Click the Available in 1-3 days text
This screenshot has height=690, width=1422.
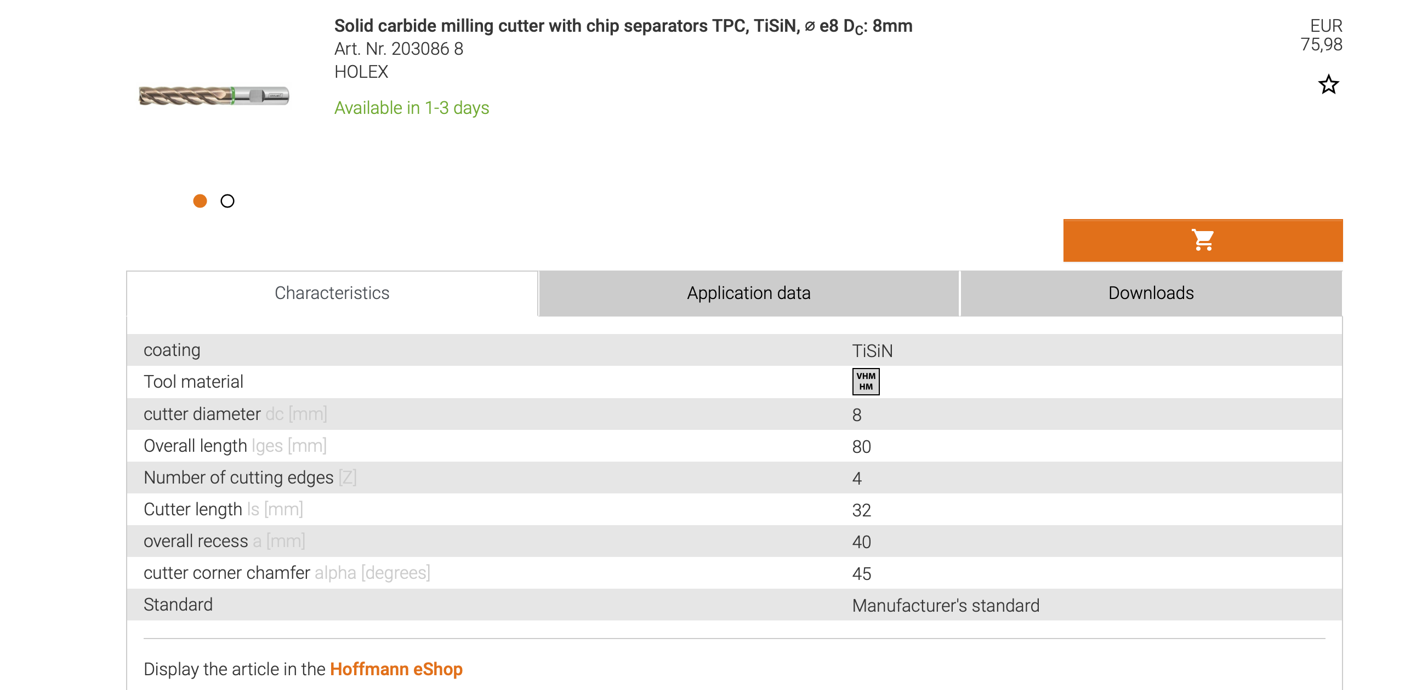[x=411, y=108]
